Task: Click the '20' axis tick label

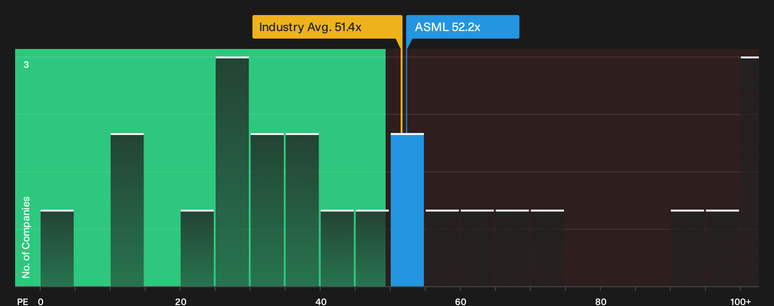Action: point(181,301)
